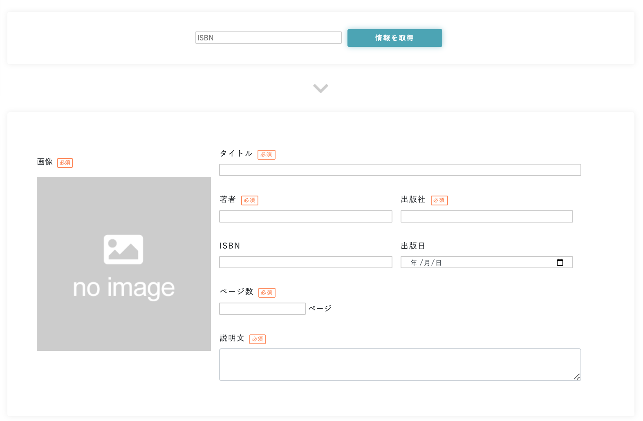643x421 pixels.
Task: Click the 必須 badge beside 説明文
Action: point(258,339)
